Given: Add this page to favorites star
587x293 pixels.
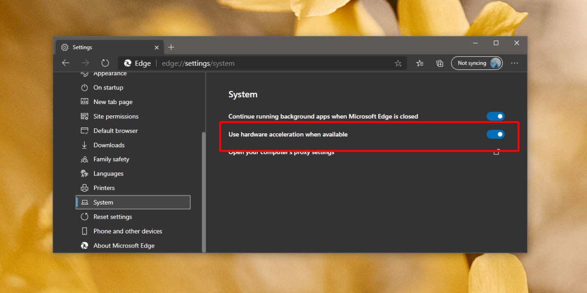Looking at the screenshot, I should [398, 63].
